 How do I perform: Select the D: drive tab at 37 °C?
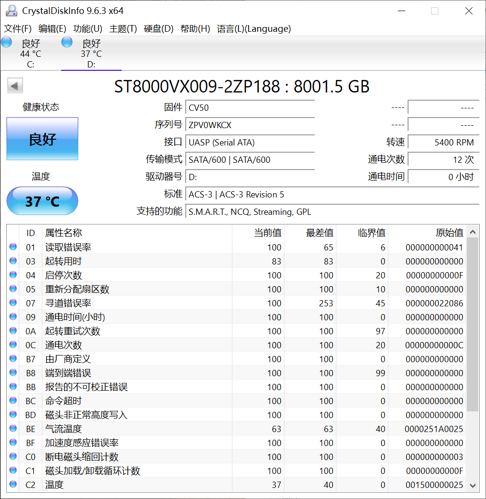click(x=91, y=53)
